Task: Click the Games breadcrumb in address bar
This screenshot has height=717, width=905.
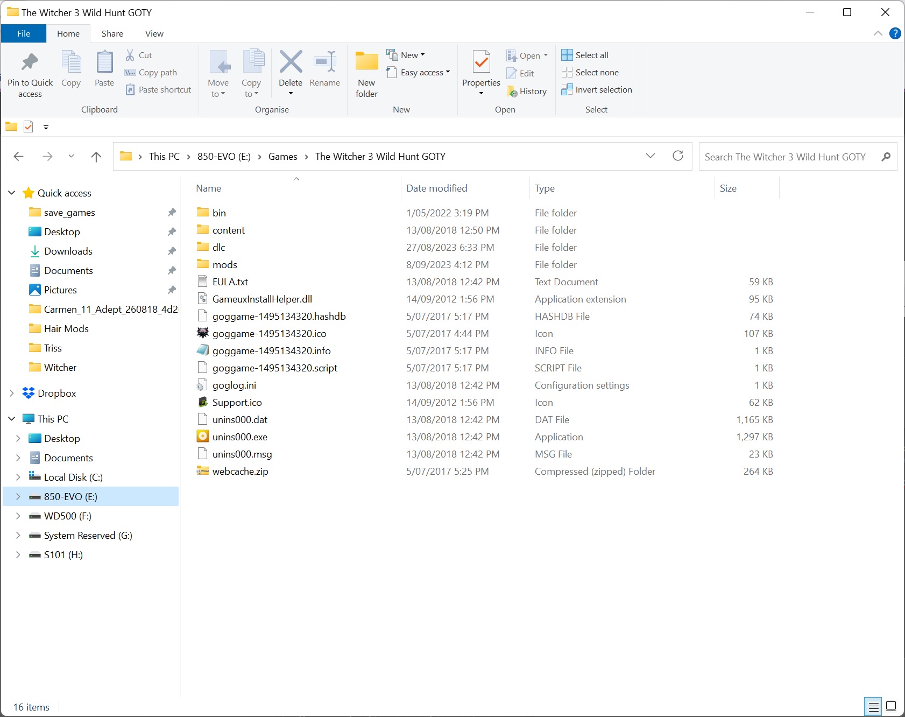Action: tap(282, 157)
